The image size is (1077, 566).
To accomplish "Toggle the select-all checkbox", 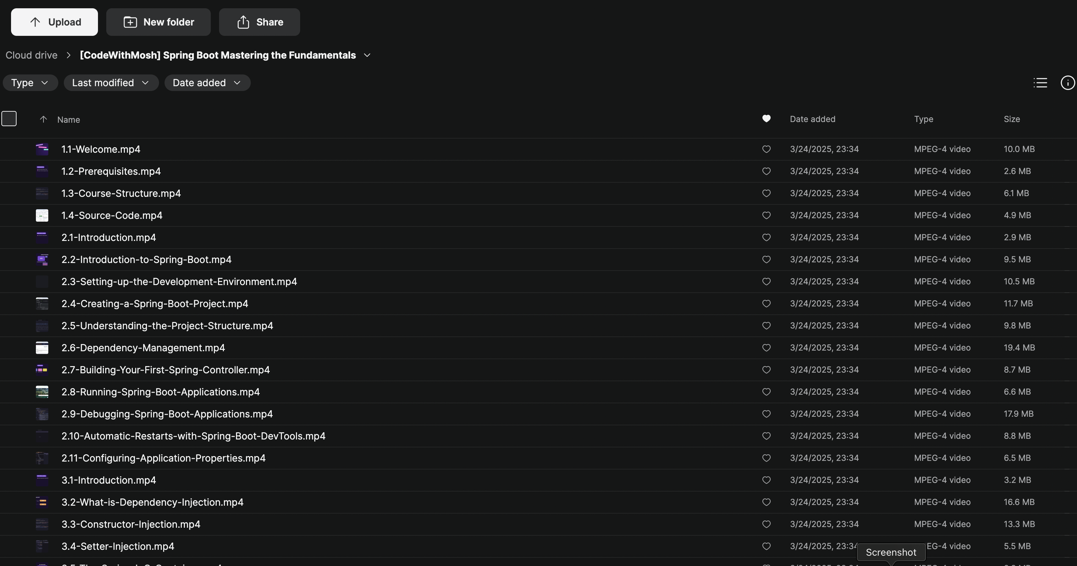I will coord(9,119).
